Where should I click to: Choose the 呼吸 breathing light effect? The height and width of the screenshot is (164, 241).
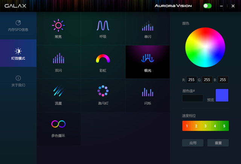click(103, 26)
